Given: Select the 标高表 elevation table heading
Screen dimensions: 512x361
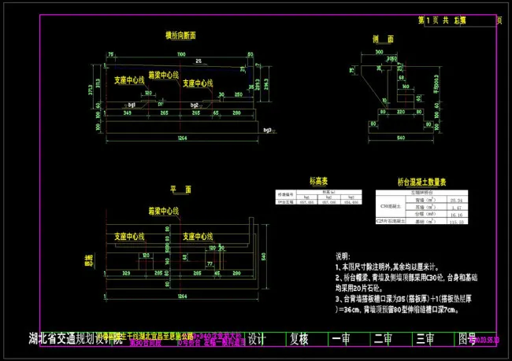Looking at the screenshot, I should (x=307, y=180).
